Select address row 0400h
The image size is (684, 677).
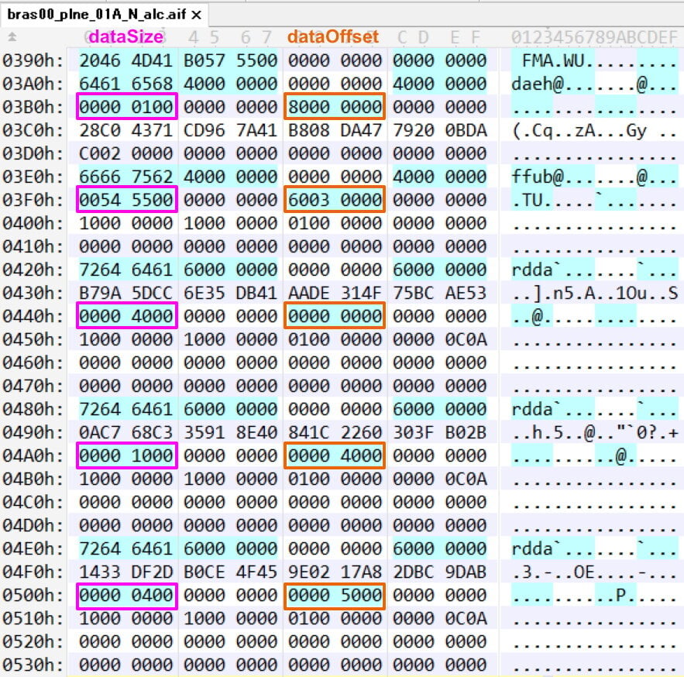tap(33, 223)
